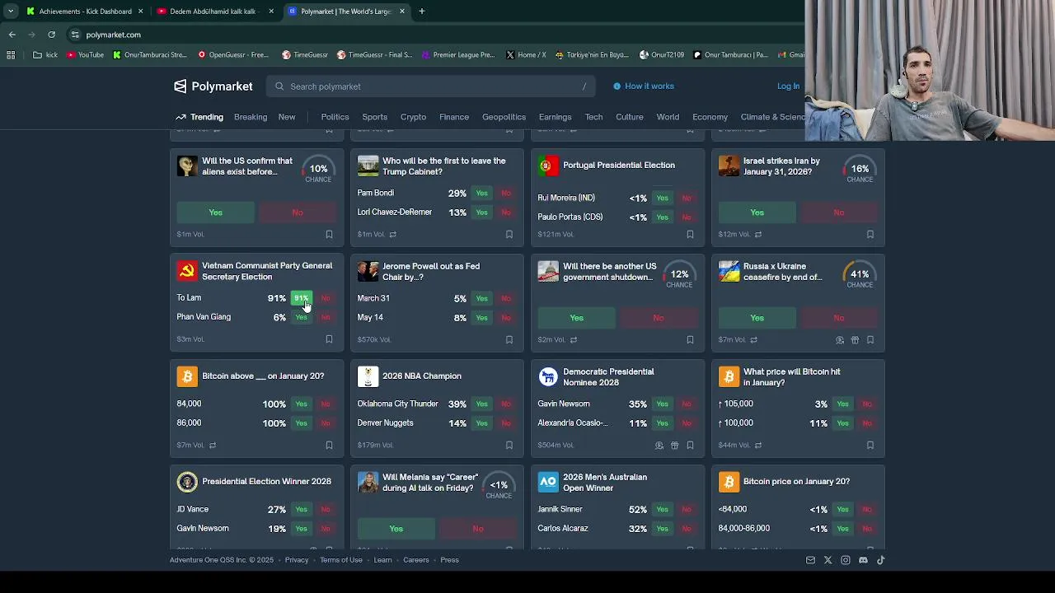Click the Trending tab
This screenshot has width=1055, height=593.
point(199,117)
